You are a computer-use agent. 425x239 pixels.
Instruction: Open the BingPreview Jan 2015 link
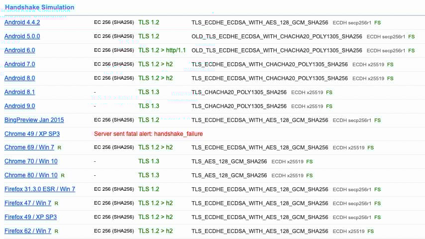pos(34,120)
